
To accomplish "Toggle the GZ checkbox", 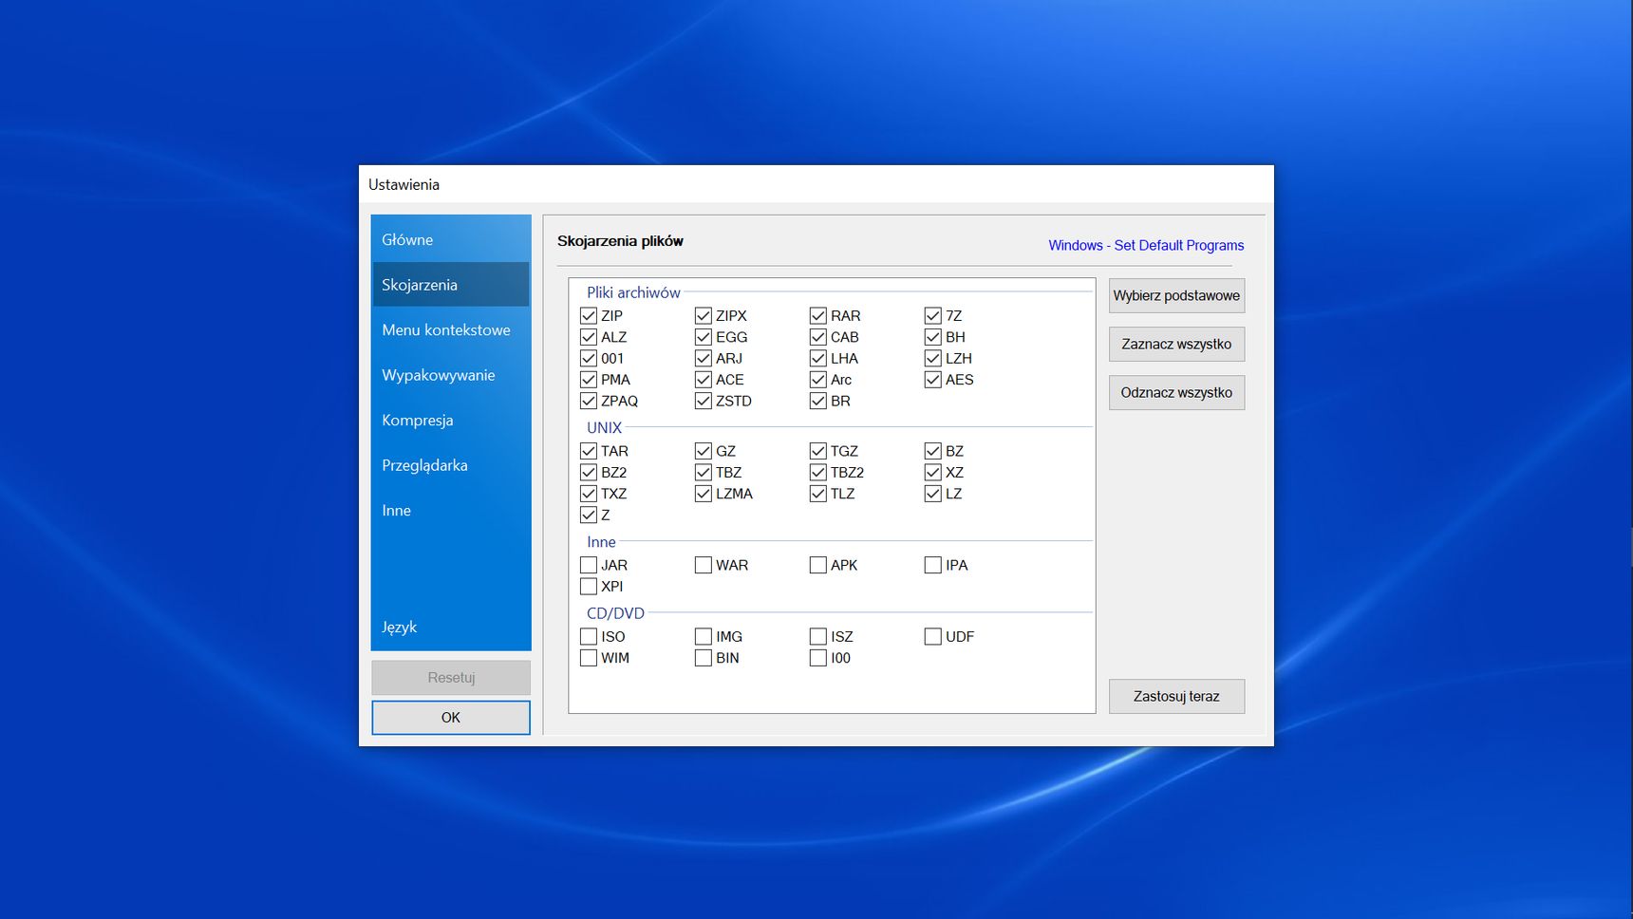I will point(704,451).
